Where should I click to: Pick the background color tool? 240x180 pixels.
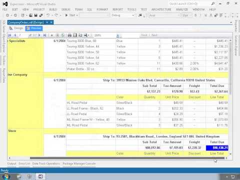pyautogui.click(x=216, y=15)
